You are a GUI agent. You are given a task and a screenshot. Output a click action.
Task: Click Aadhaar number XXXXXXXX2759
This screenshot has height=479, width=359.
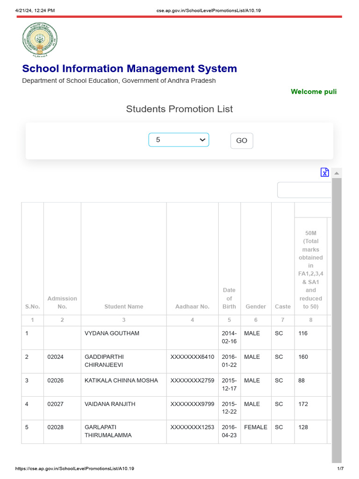[x=192, y=380]
